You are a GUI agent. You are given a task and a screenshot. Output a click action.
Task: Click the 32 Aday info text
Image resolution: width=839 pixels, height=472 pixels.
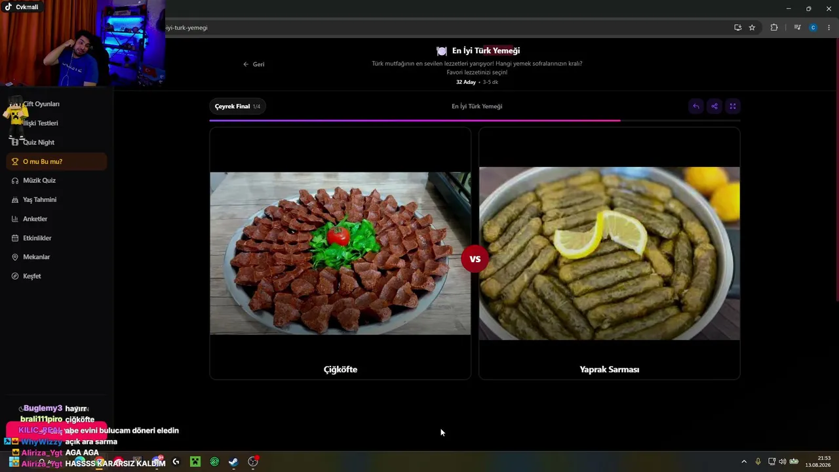466,82
